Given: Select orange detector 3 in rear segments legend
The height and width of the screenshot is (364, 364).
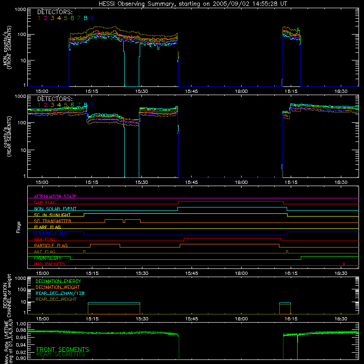Looking at the screenshot, I should pyautogui.click(x=52, y=105).
